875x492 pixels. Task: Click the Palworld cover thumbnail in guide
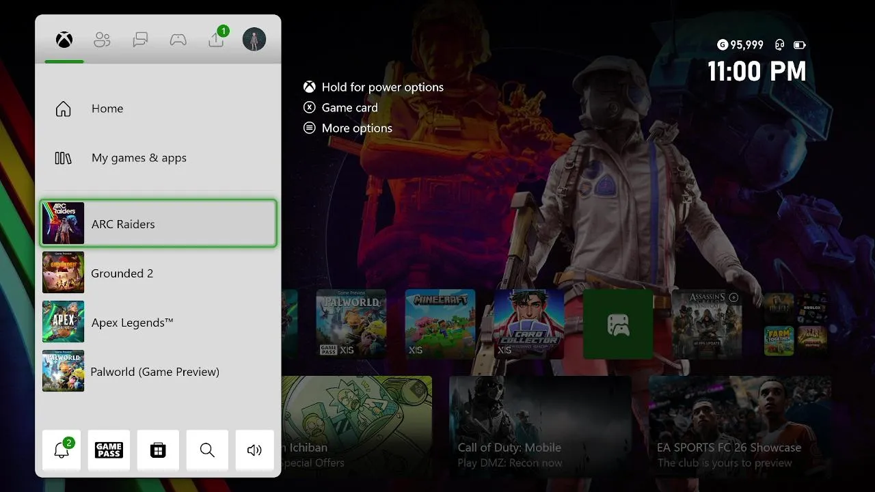pyautogui.click(x=63, y=371)
